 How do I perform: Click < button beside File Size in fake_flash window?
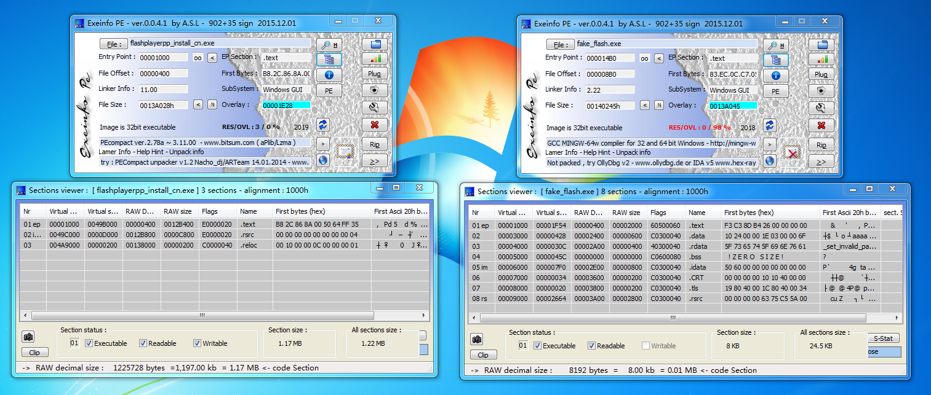[x=645, y=105]
